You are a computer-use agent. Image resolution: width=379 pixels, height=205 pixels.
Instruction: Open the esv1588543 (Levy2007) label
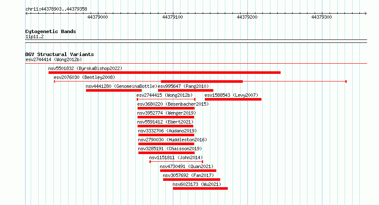(x=231, y=95)
